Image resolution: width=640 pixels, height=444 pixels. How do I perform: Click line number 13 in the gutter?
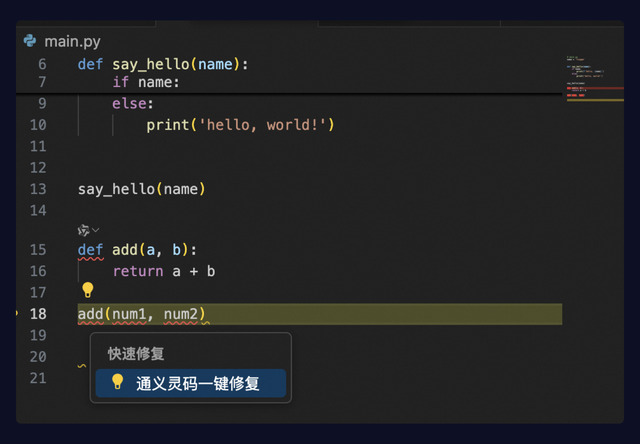click(38, 189)
